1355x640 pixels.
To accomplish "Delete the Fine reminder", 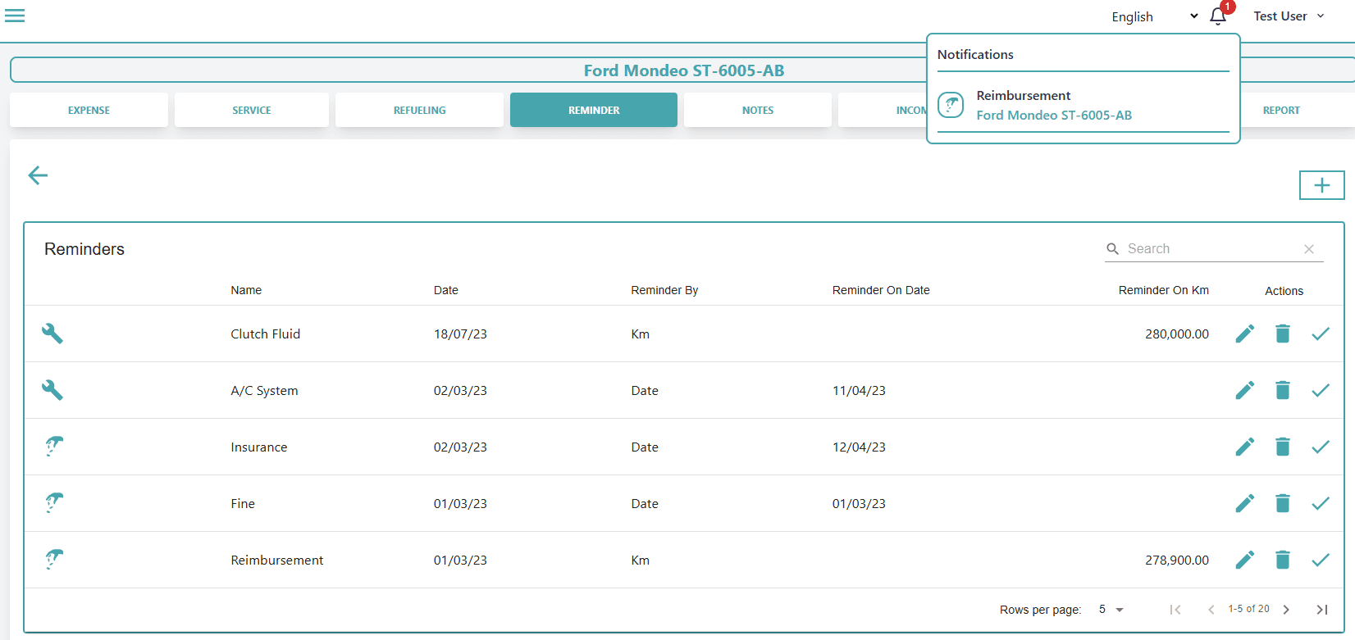I will coord(1283,503).
